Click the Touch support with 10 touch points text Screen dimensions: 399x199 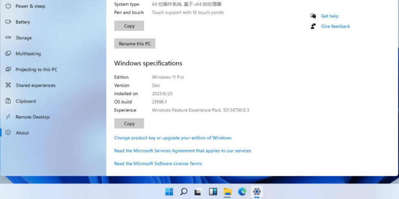tap(188, 12)
